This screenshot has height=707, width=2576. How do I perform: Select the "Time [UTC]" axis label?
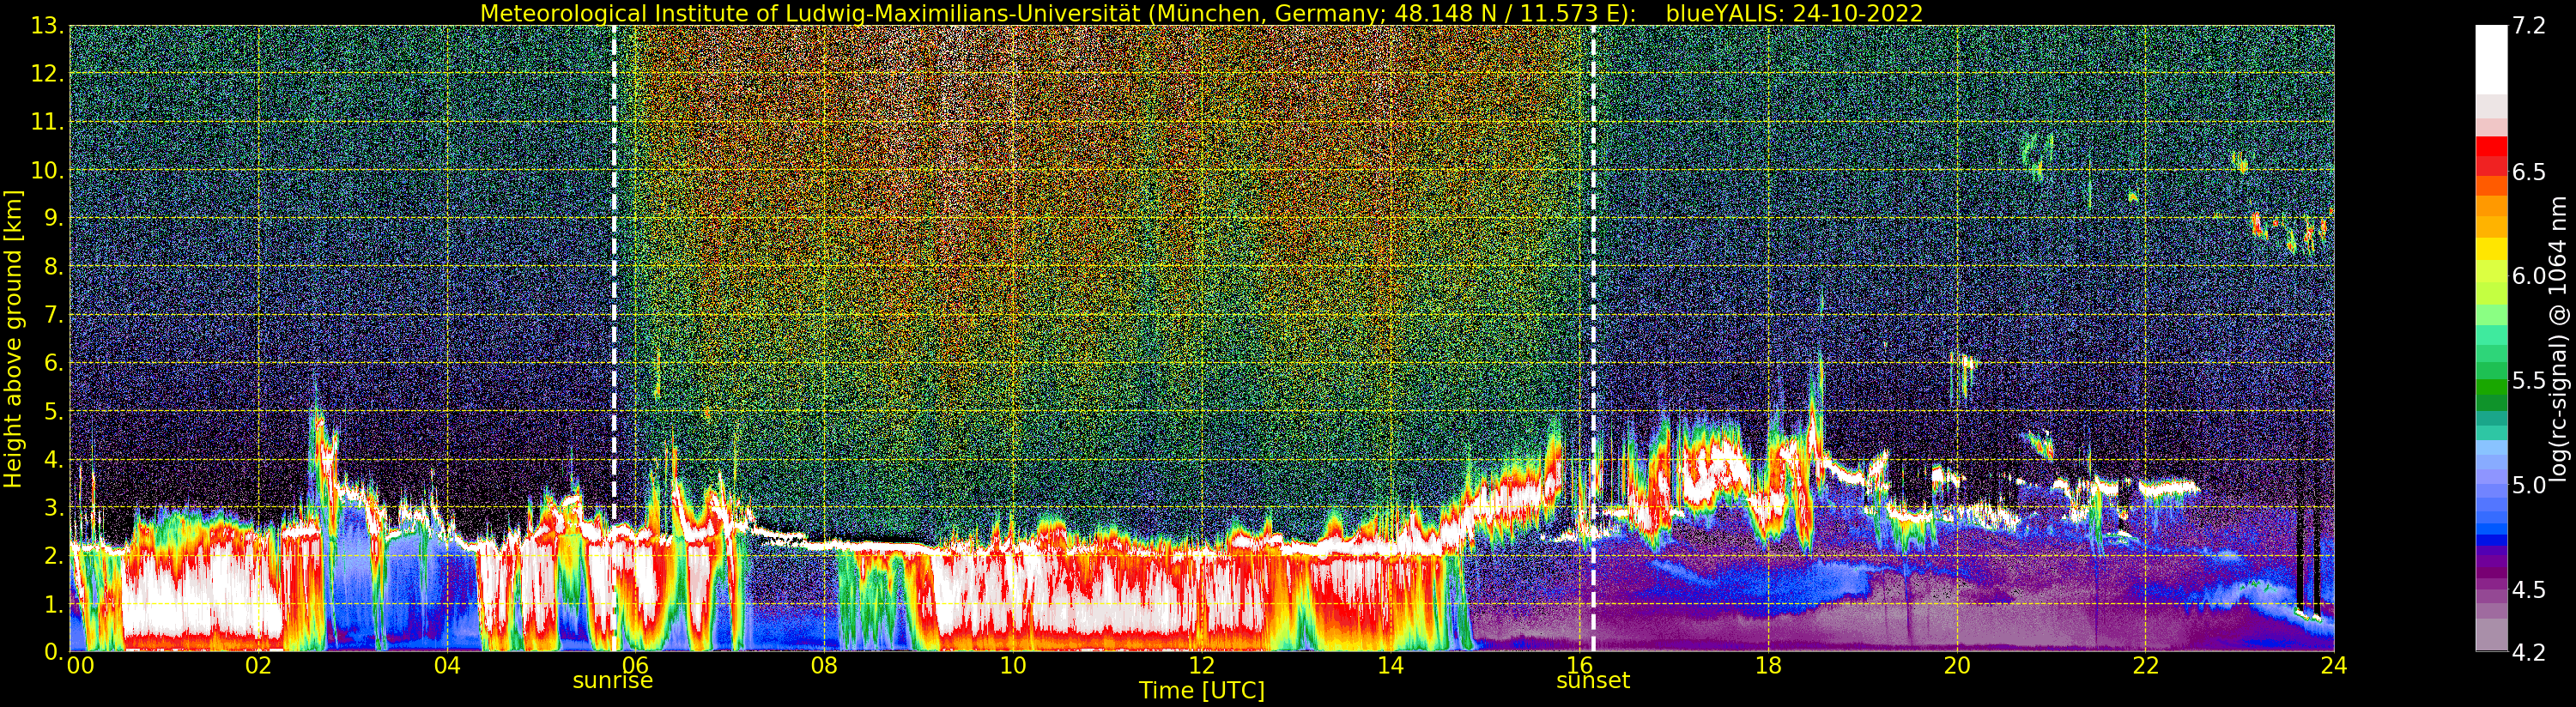(x=1201, y=691)
